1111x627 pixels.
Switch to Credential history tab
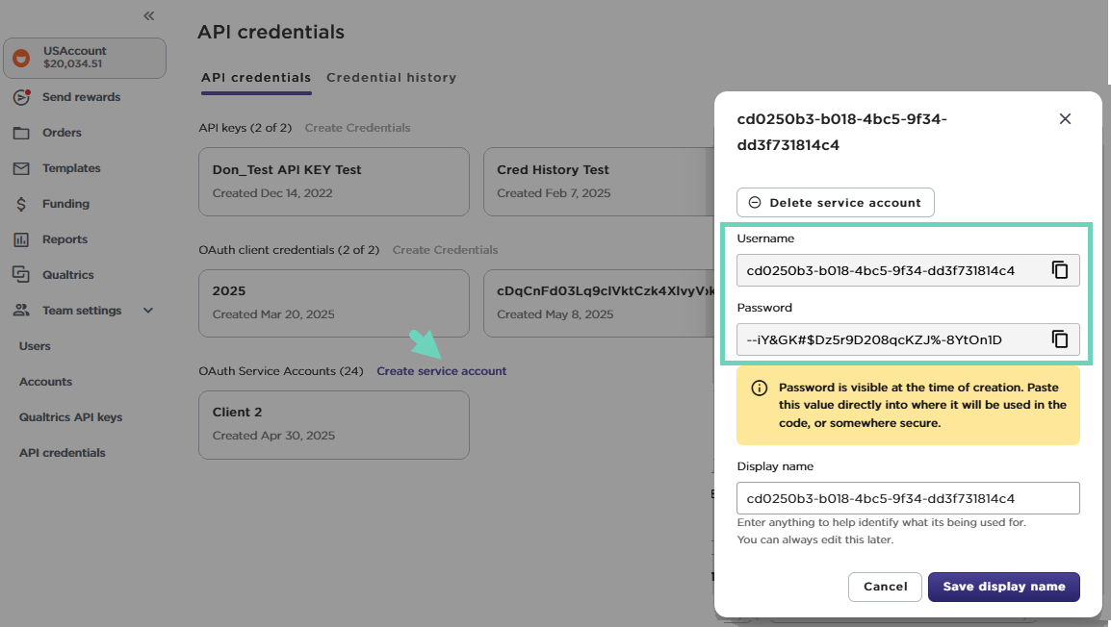tap(391, 78)
